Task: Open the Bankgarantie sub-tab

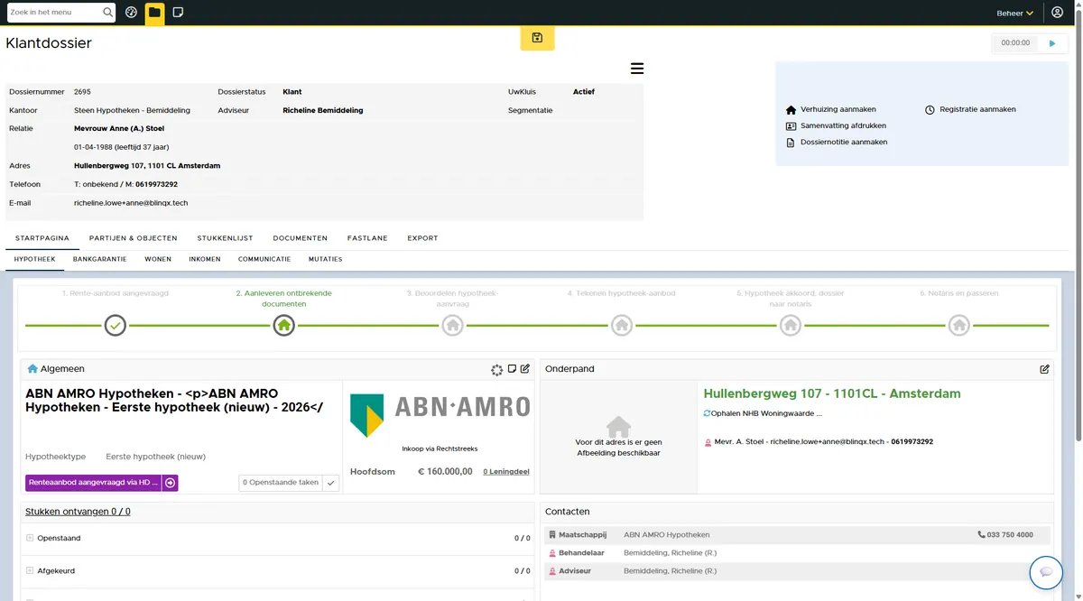Action: coord(99,259)
